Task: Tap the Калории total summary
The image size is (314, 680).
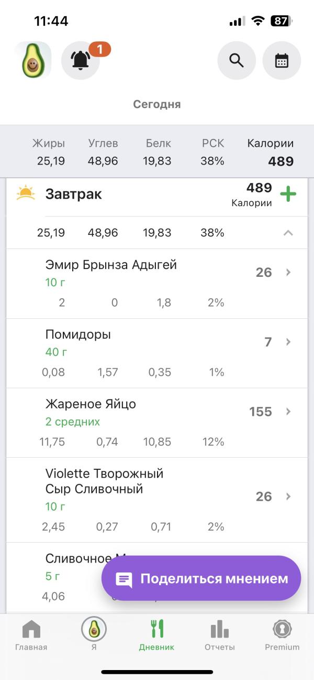Action: [270, 153]
